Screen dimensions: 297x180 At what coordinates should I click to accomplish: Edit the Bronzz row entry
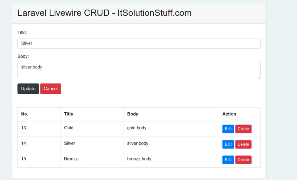pyautogui.click(x=228, y=160)
